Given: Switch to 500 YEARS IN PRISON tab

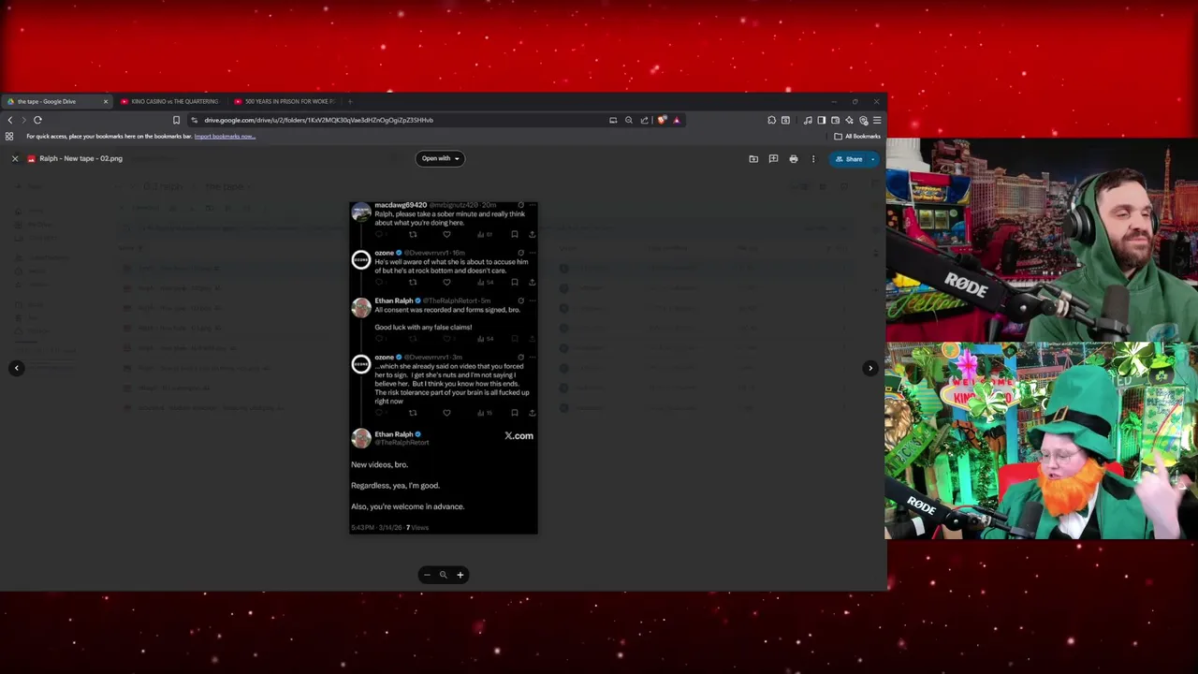Looking at the screenshot, I should coord(284,101).
